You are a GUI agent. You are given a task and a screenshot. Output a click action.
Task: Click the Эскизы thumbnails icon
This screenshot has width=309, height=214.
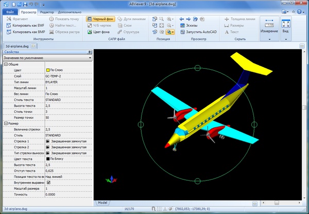pyautogui.click(x=182, y=25)
